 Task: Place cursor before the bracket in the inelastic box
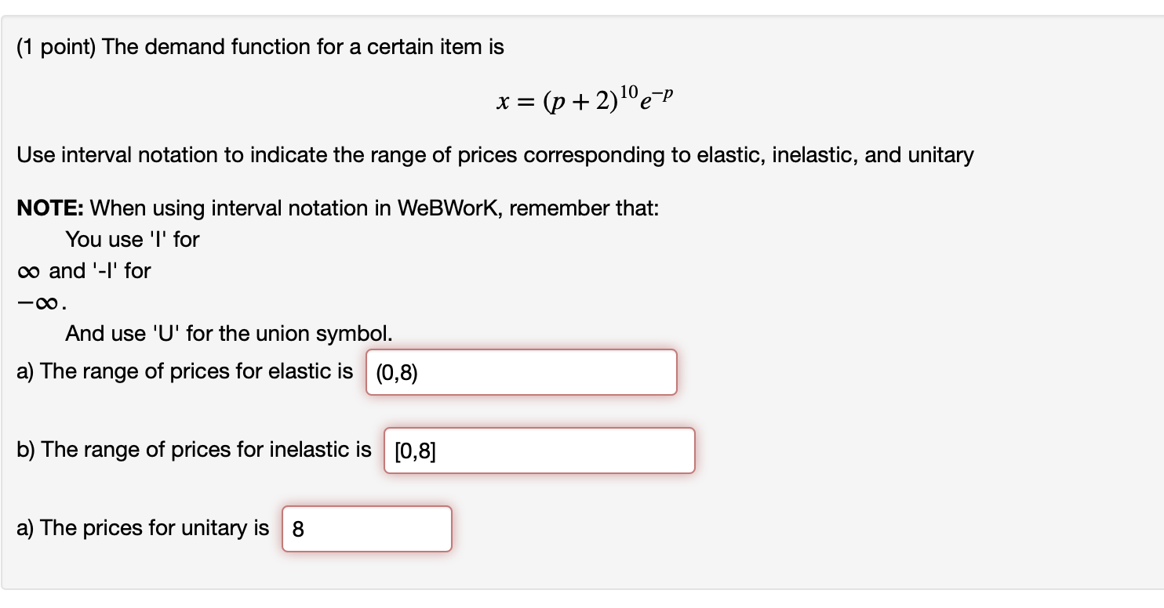tap(395, 452)
